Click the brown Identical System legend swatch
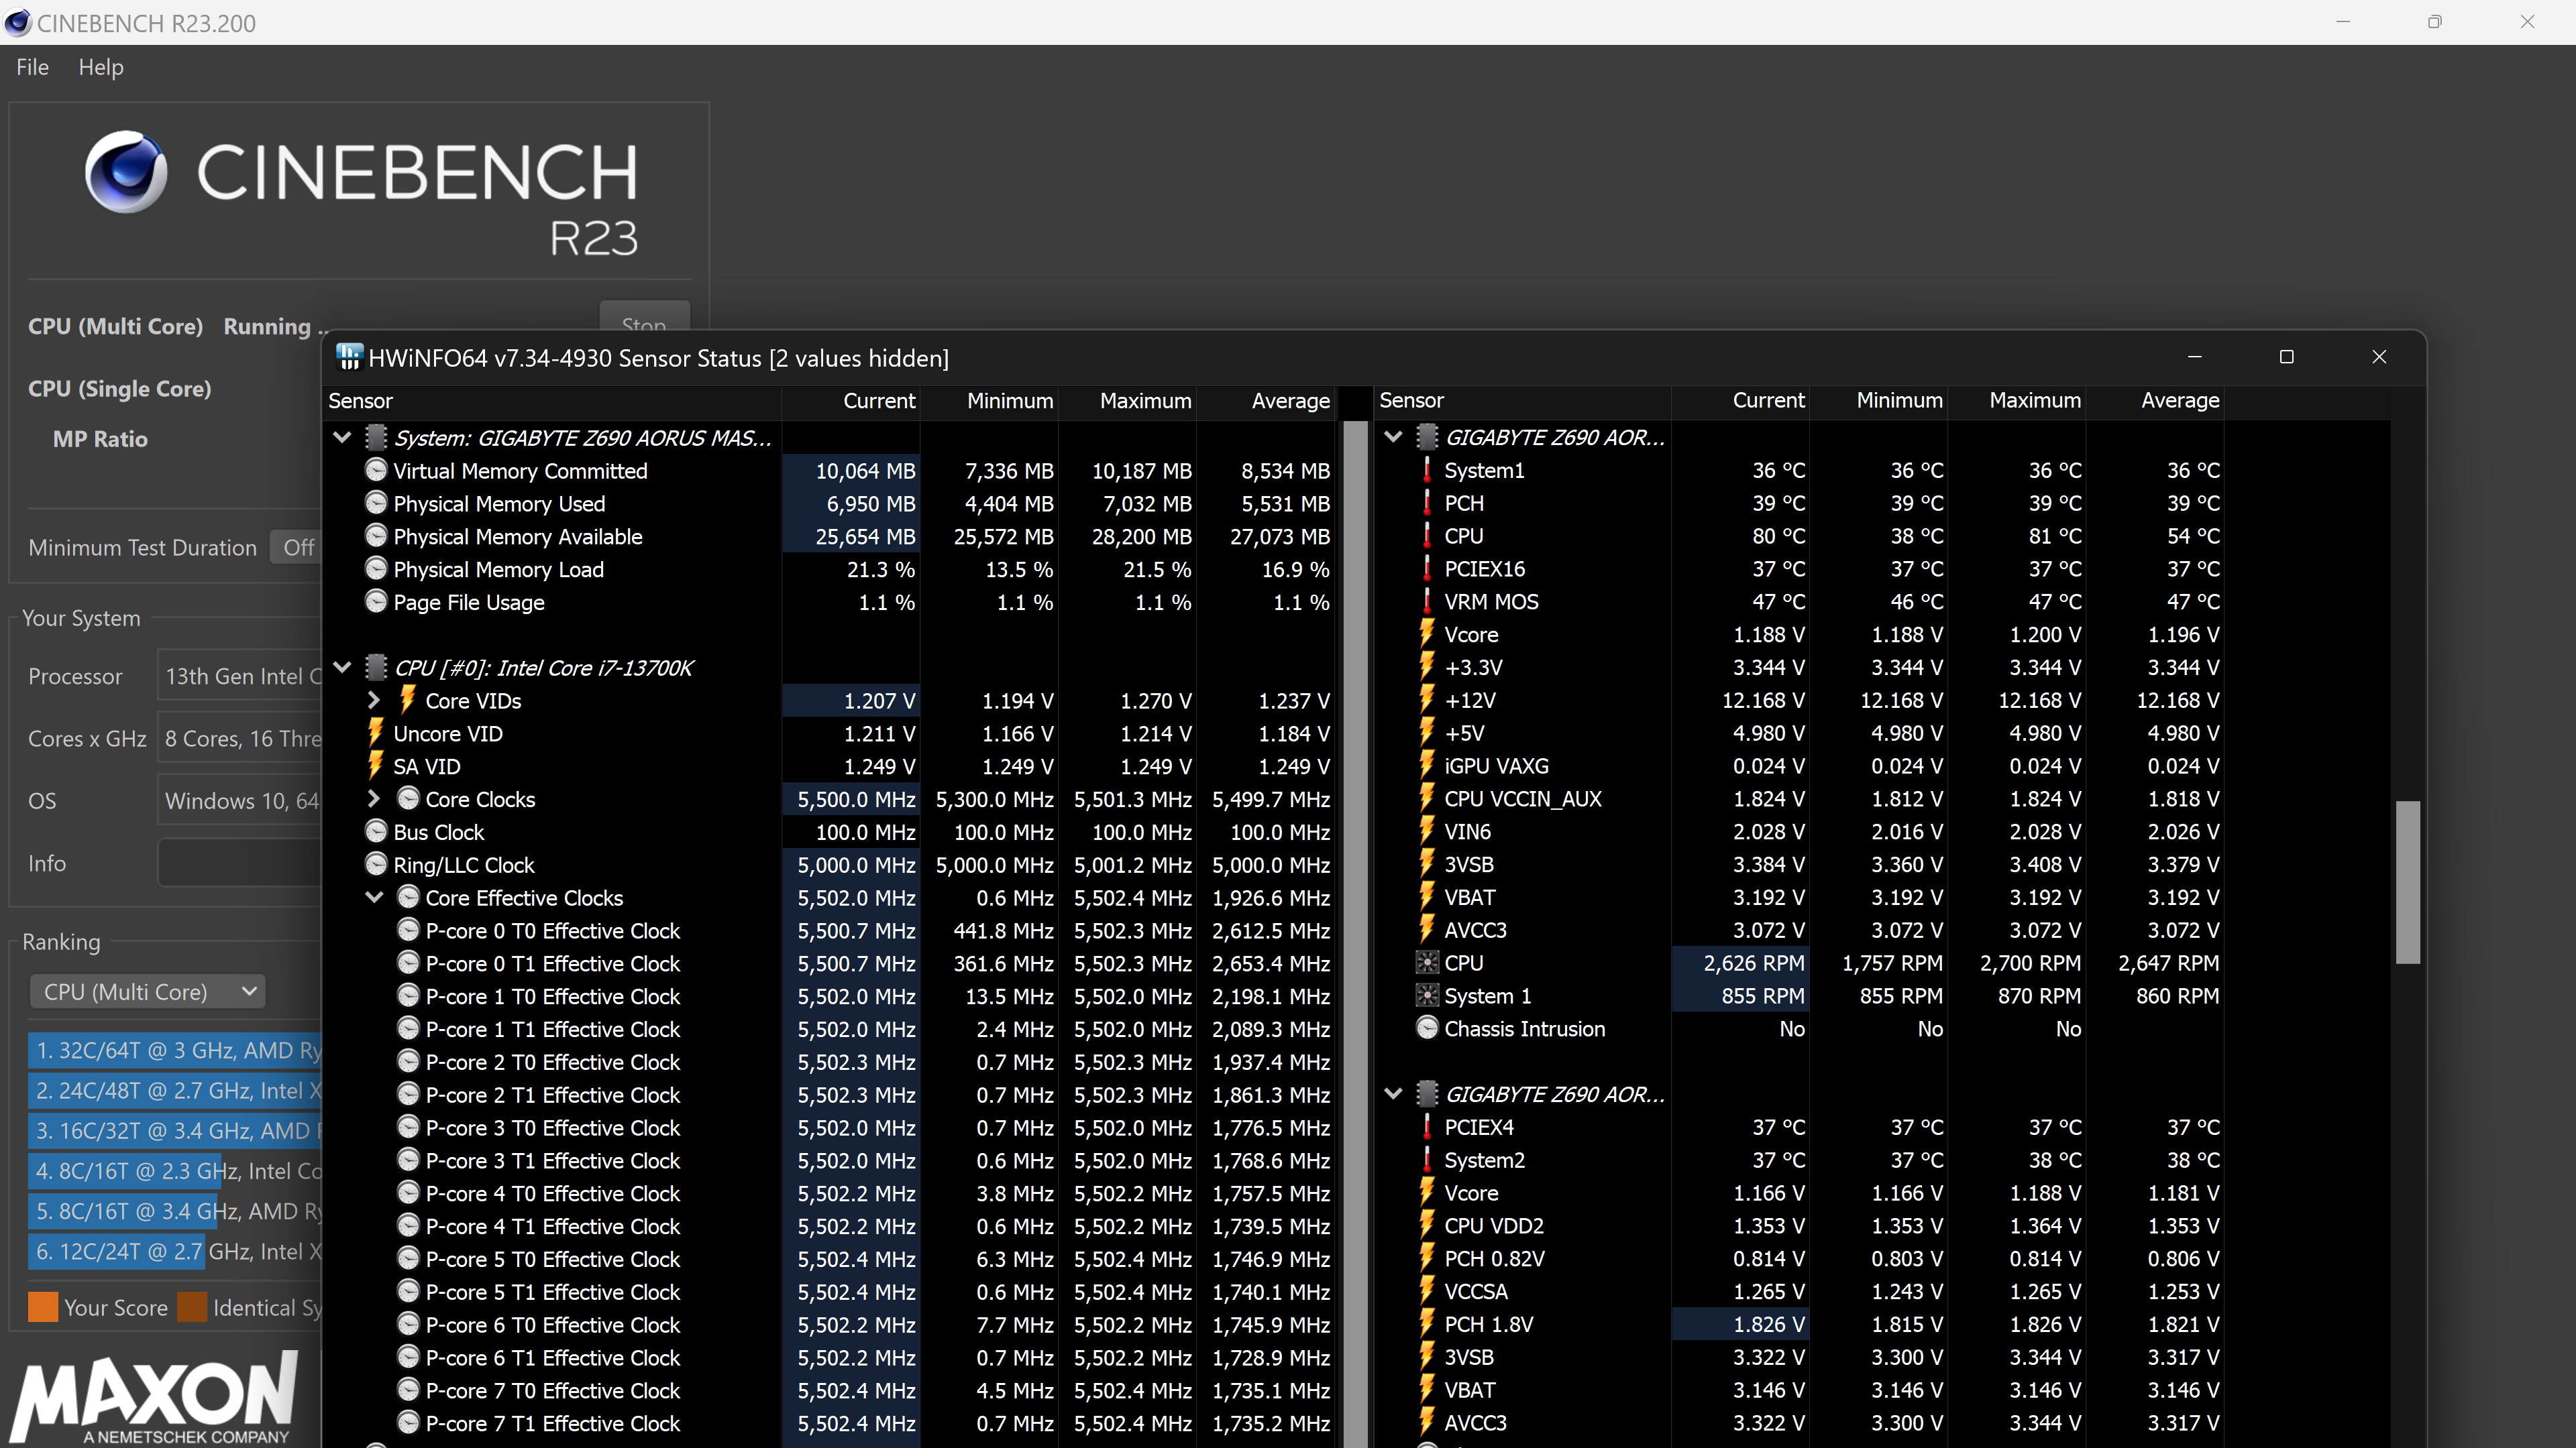 pyautogui.click(x=192, y=1307)
